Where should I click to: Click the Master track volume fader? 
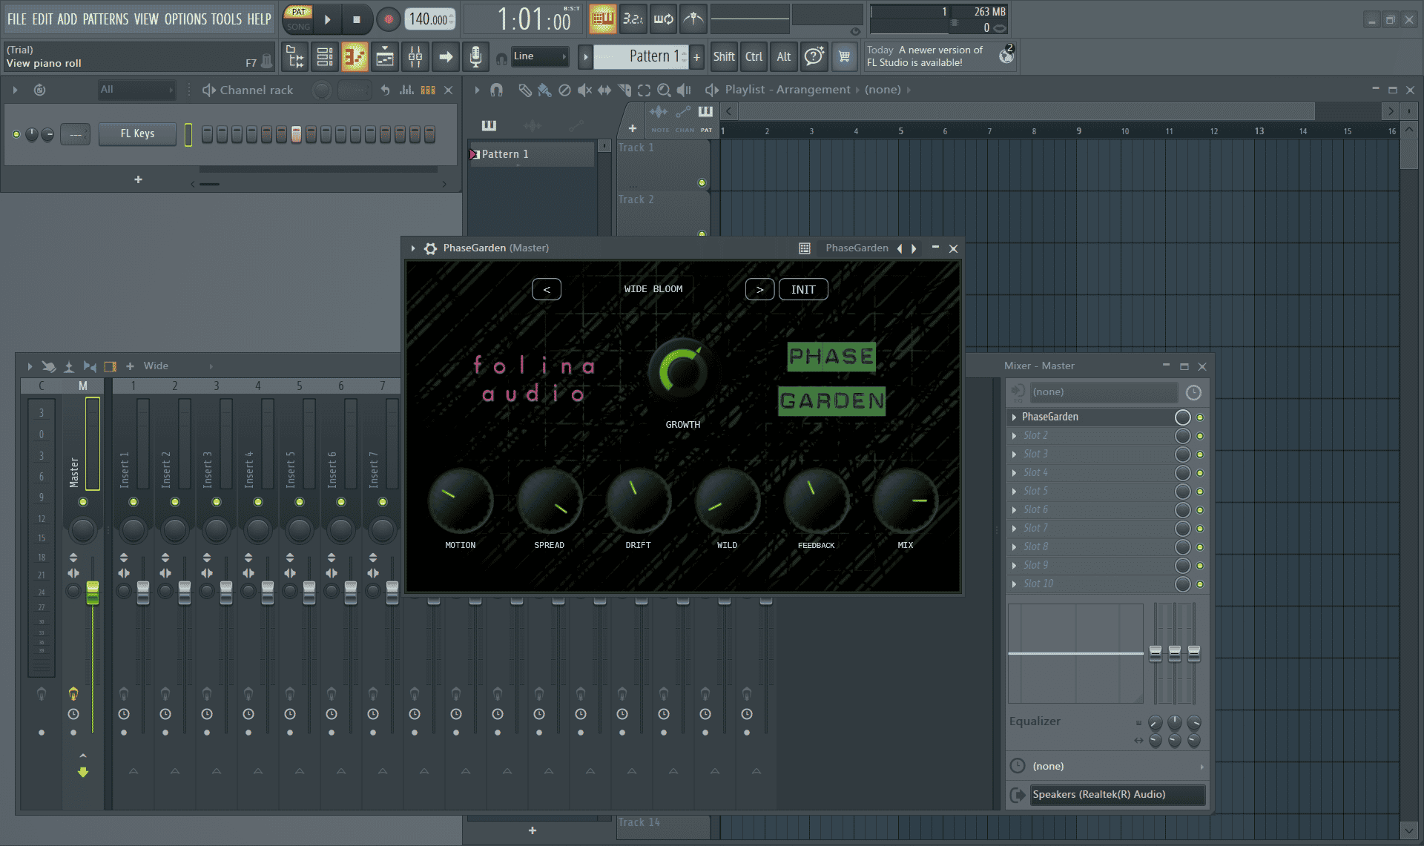point(93,592)
